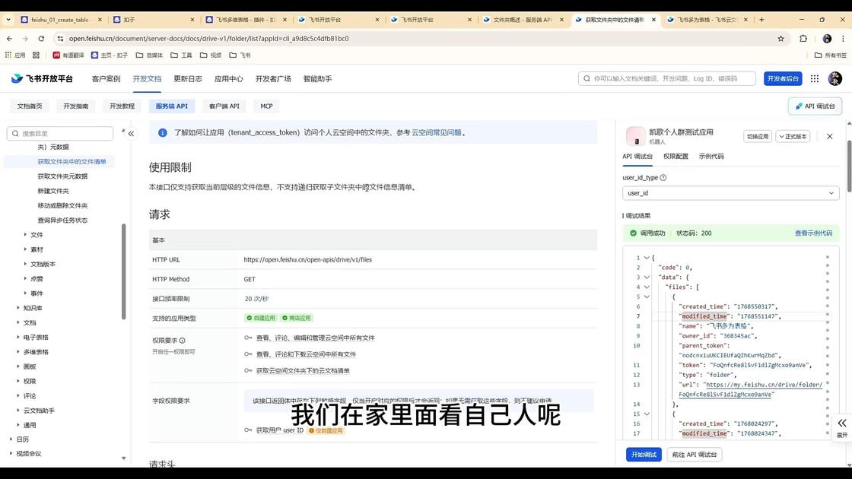Close the API debug panel with X
The width and height of the screenshot is (852, 479).
(830, 136)
